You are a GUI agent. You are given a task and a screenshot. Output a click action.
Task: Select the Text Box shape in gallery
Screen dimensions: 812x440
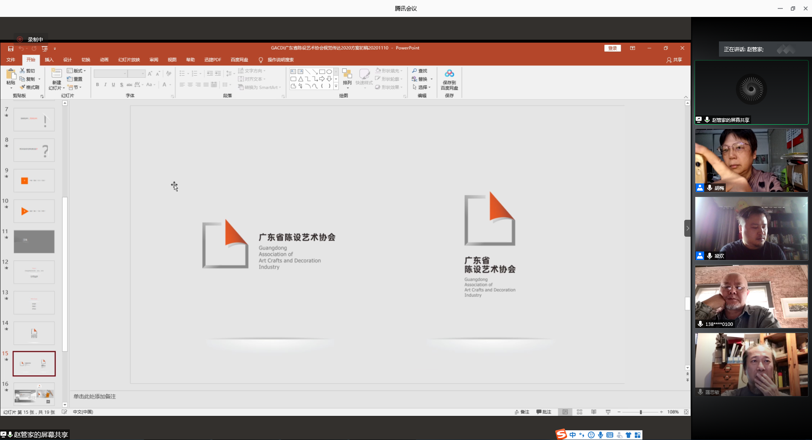pos(293,71)
